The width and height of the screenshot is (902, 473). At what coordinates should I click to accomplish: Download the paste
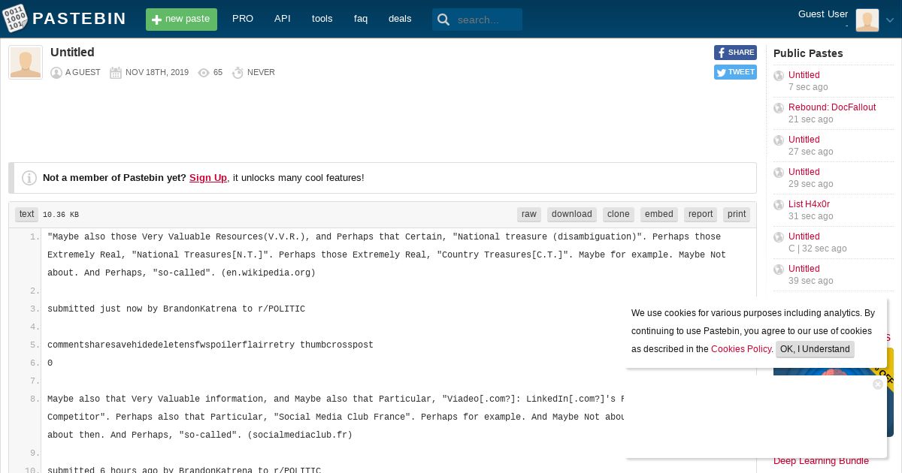tap(572, 215)
